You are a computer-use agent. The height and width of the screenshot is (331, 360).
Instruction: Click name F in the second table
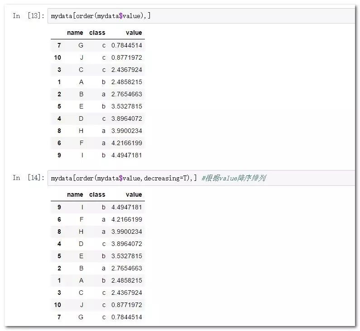pyautogui.click(x=82, y=219)
